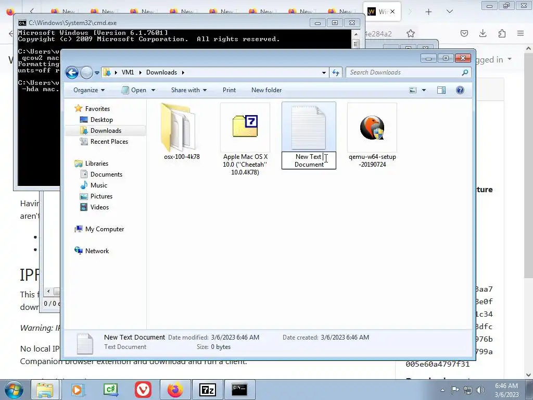The image size is (533, 400).
Task: Click the Date modified value in details pane
Action: [235, 337]
